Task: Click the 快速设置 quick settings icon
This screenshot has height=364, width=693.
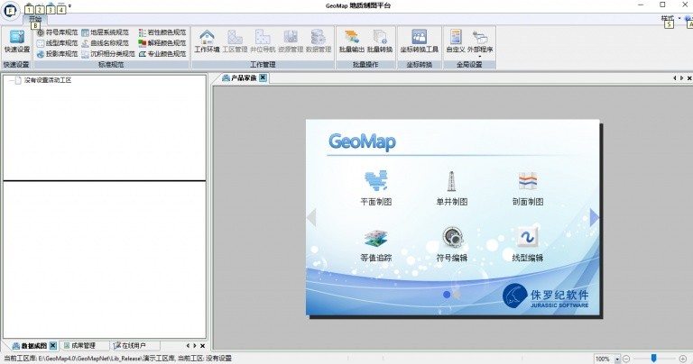Action: 16,41
